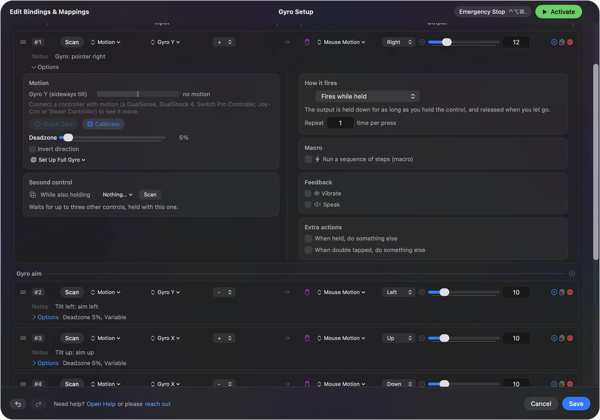Viewport: 600px width, 420px height.
Task: Enable the Invert direction checkbox
Action: tap(33, 149)
